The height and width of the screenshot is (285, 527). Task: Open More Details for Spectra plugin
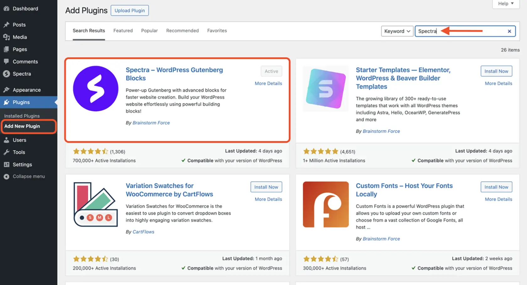(268, 83)
